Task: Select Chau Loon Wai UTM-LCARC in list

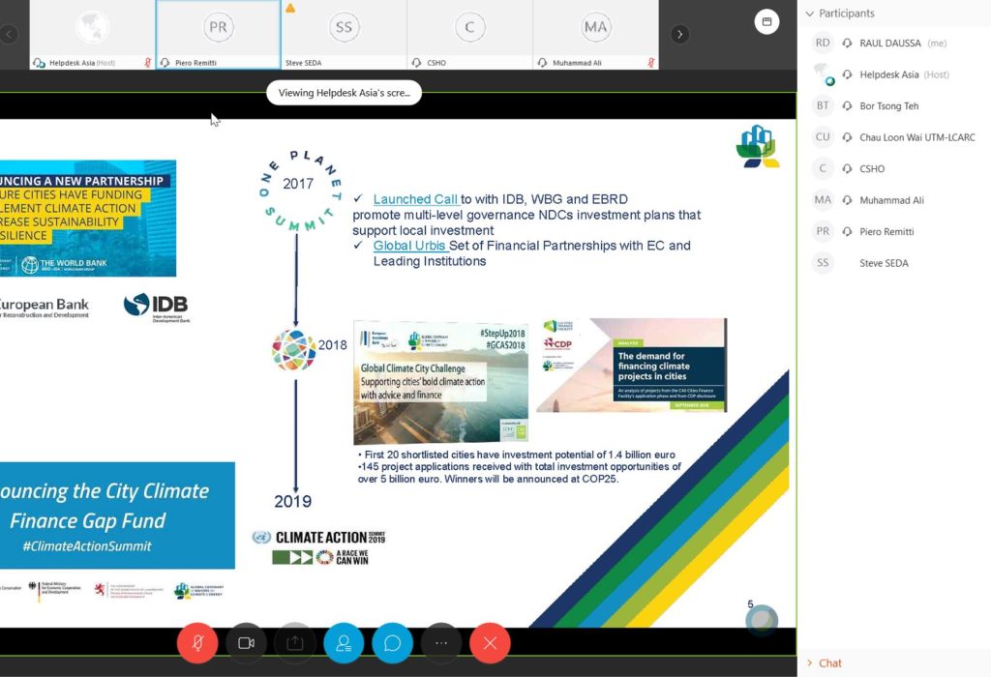Action: click(916, 137)
